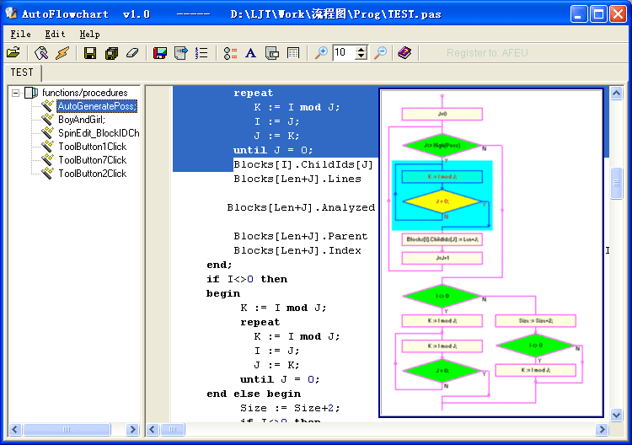
Task: Click the green 'J<= High(Poss)' decision diamond
Action: click(x=442, y=145)
